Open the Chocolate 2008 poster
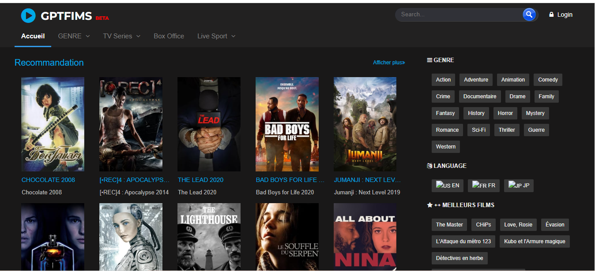The image size is (595, 271). pyautogui.click(x=53, y=124)
